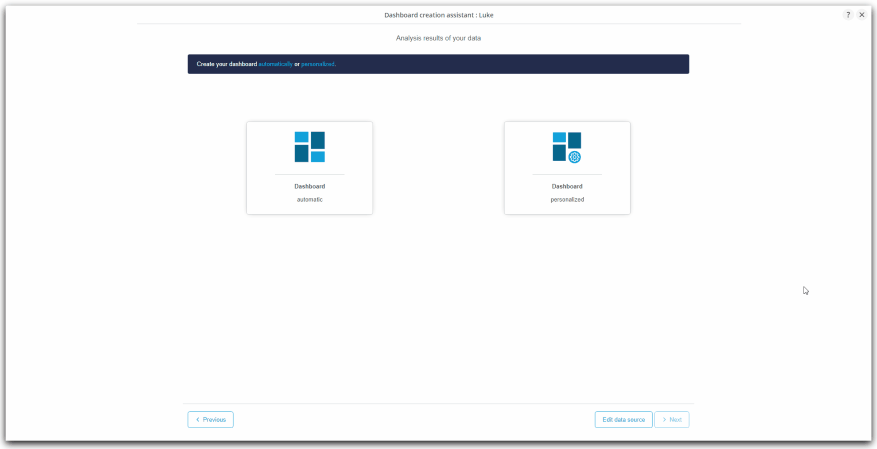Image resolution: width=877 pixels, height=449 pixels.
Task: Select the personalized Dashboard gear icon
Action: click(x=574, y=157)
